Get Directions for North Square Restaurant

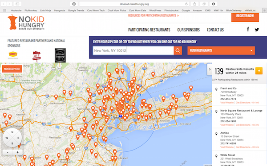(x=247, y=125)
